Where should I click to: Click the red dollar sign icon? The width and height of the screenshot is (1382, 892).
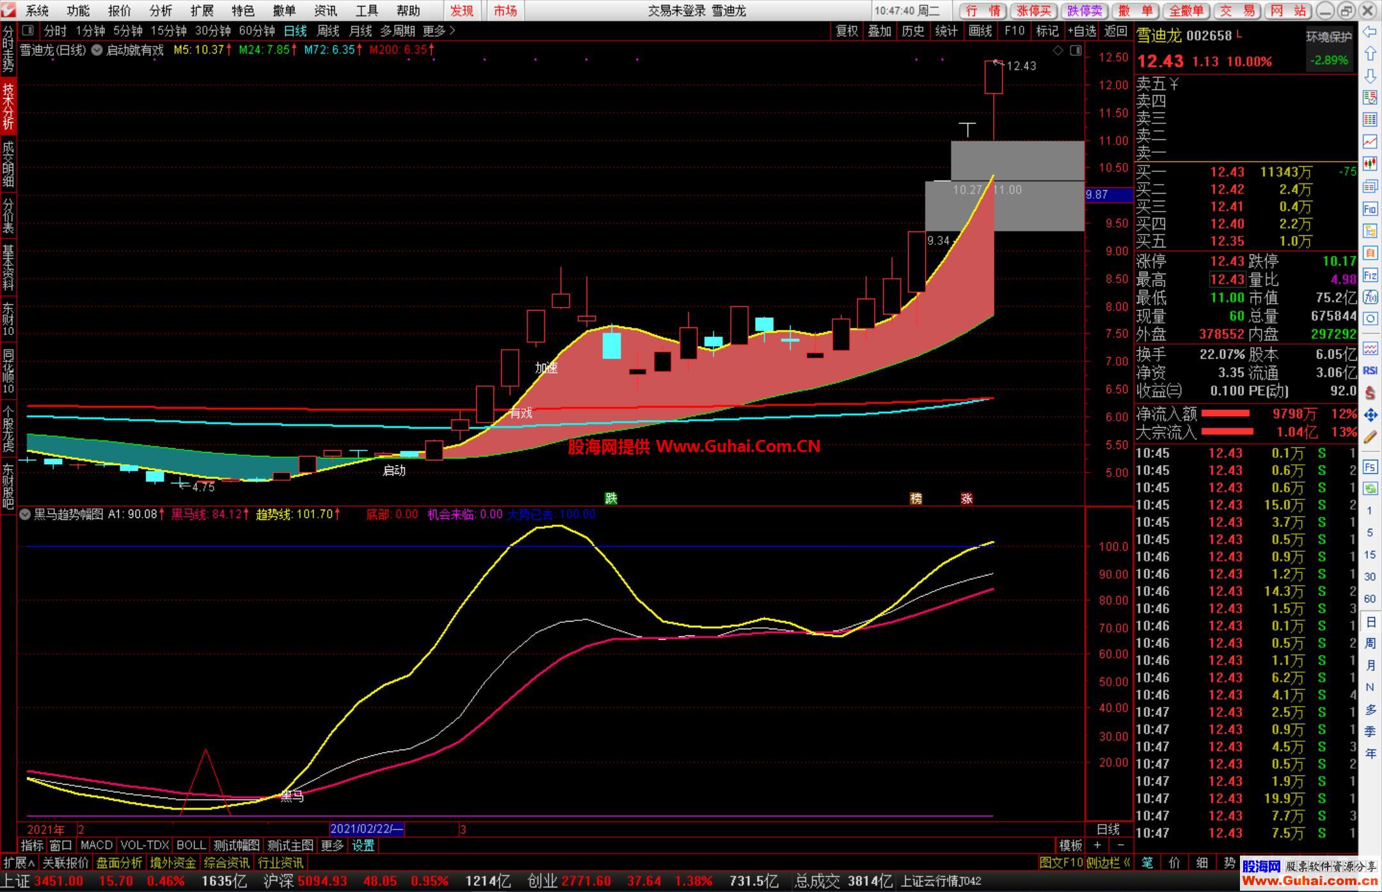(1370, 393)
